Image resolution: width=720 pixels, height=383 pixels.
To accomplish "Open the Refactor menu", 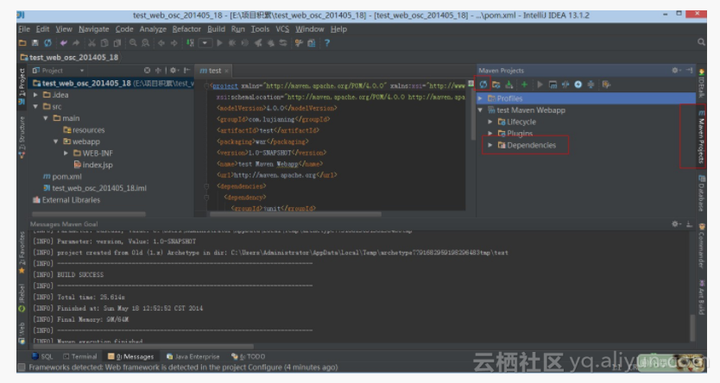I will tap(186, 29).
